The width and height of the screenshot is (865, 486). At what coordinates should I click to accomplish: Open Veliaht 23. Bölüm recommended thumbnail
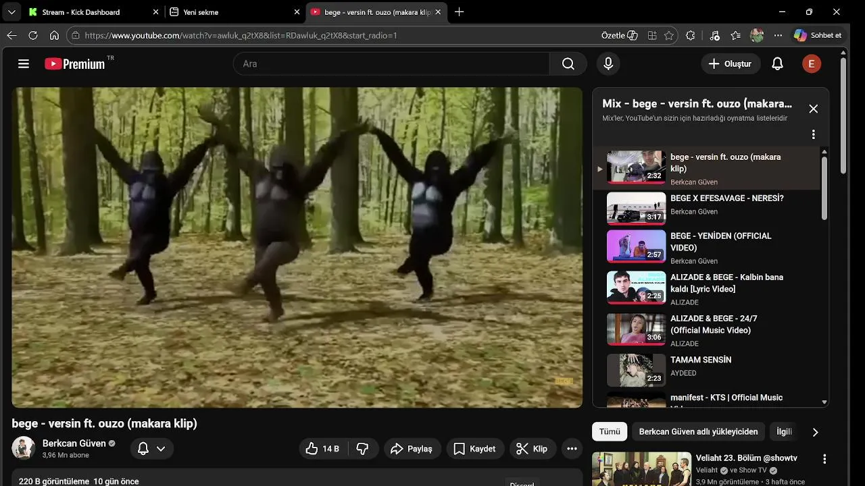tap(641, 469)
